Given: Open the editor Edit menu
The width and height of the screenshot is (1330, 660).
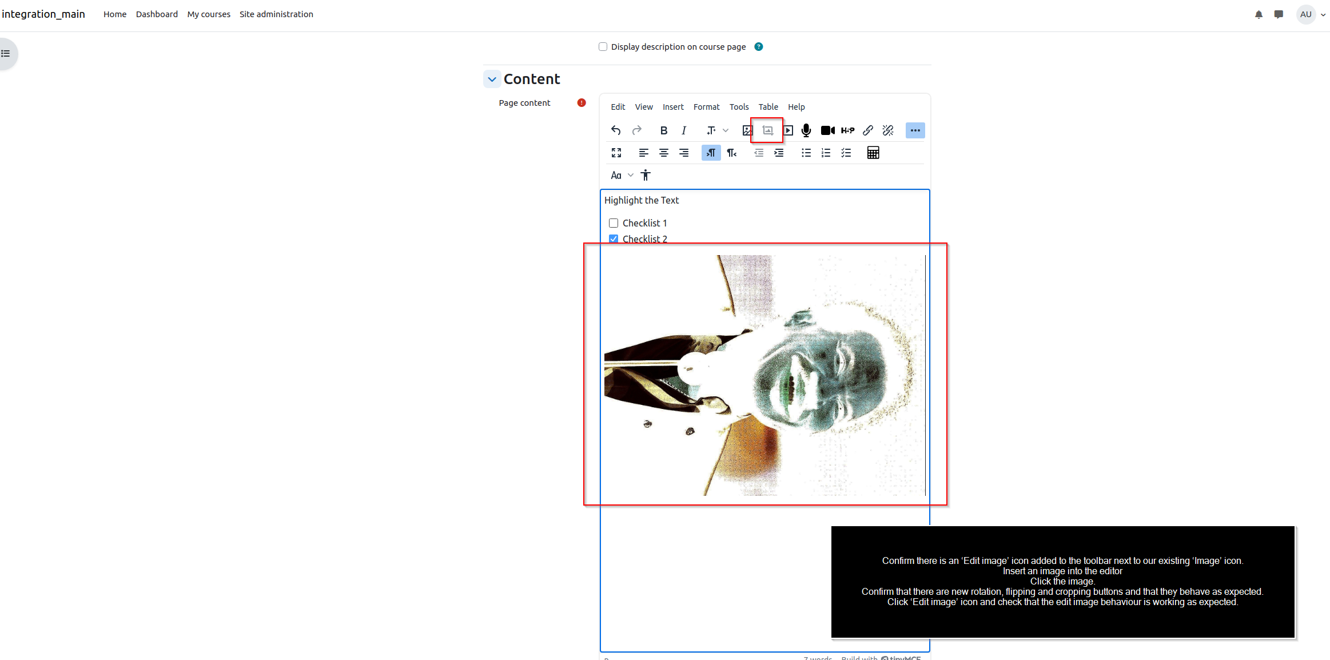Looking at the screenshot, I should [x=618, y=107].
